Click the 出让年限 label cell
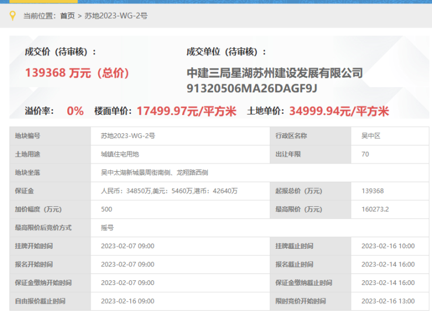 [311, 154]
